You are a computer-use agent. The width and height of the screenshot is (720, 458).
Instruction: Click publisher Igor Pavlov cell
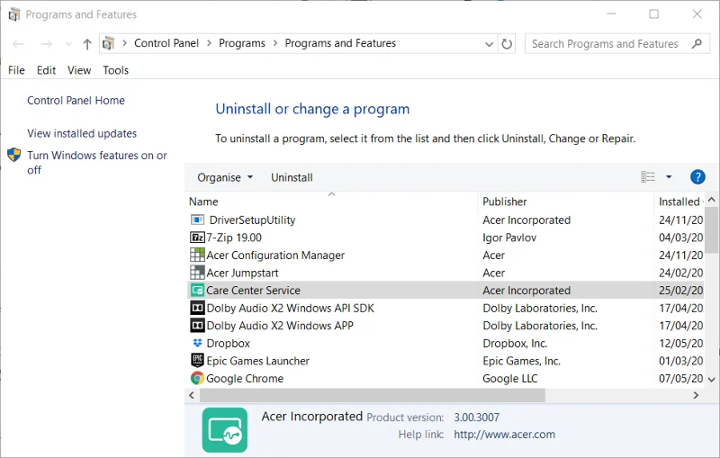[509, 238]
